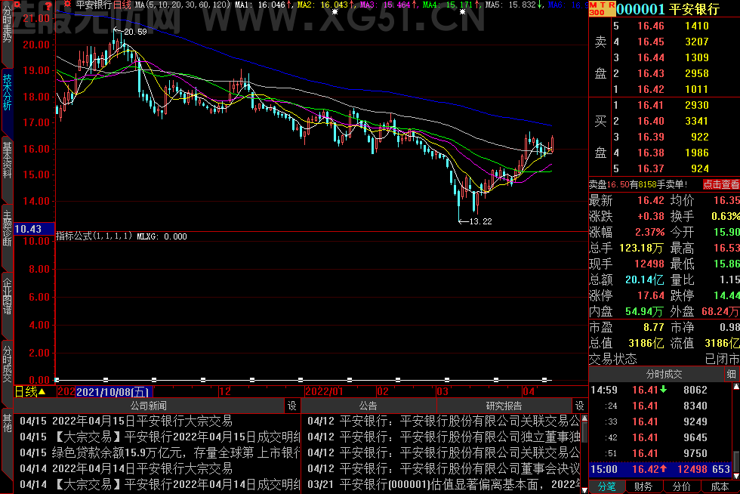Select the 公司新闻 panel header

149,406
